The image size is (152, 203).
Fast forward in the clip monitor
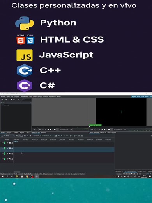(x=55, y=130)
